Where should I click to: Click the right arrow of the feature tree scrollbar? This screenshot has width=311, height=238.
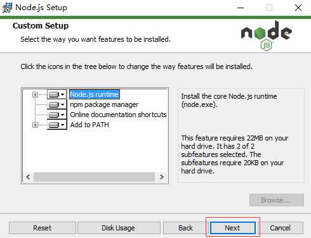click(x=162, y=177)
